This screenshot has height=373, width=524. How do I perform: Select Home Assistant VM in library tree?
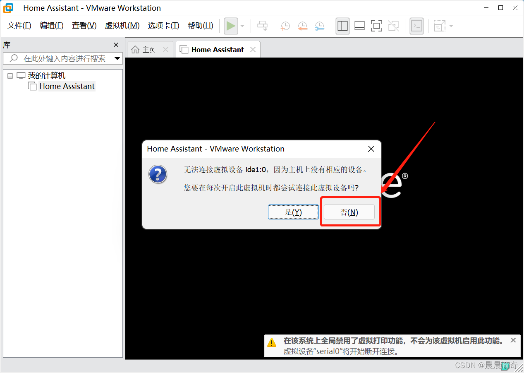tap(67, 86)
